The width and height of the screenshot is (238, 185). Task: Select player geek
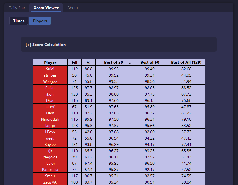click(x=50, y=138)
